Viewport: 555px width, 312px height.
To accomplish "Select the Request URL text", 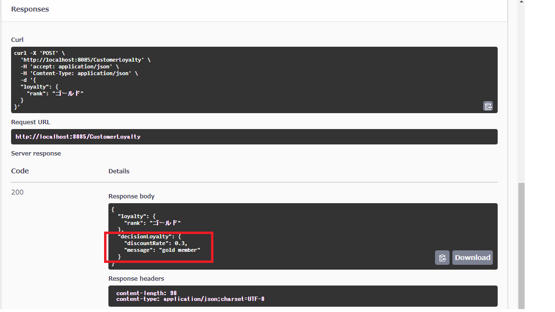I will click(x=78, y=137).
